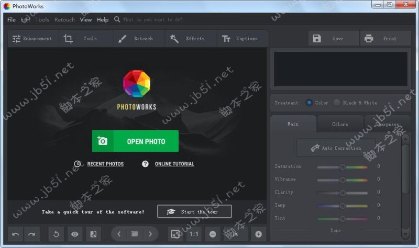Open the Help menu
Viewport: 419px width, 248px height.
(103, 20)
